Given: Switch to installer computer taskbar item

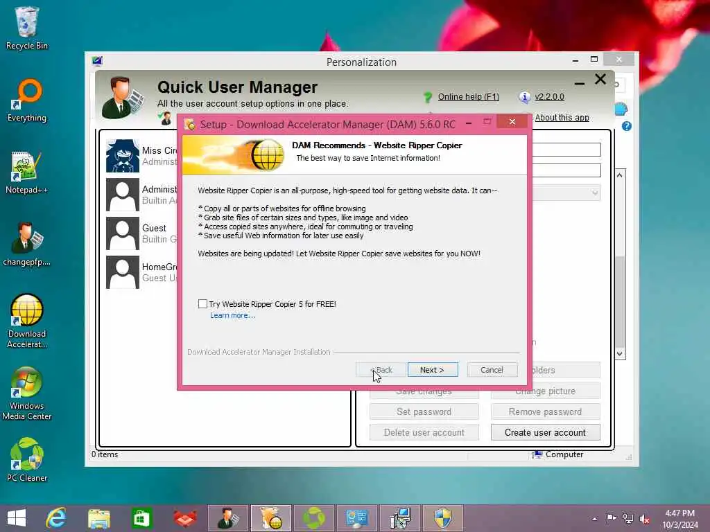Looking at the screenshot, I should 400,518.
